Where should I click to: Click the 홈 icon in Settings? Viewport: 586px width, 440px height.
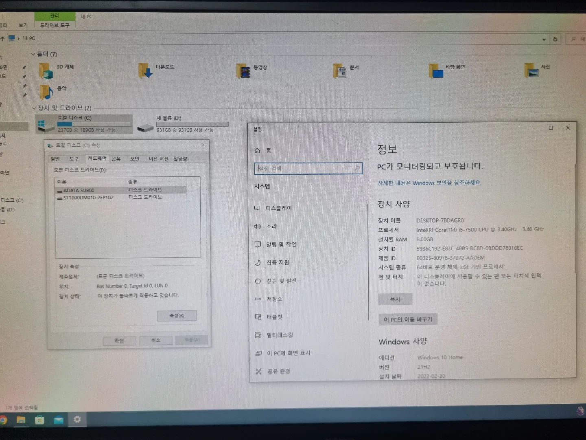[x=257, y=151]
